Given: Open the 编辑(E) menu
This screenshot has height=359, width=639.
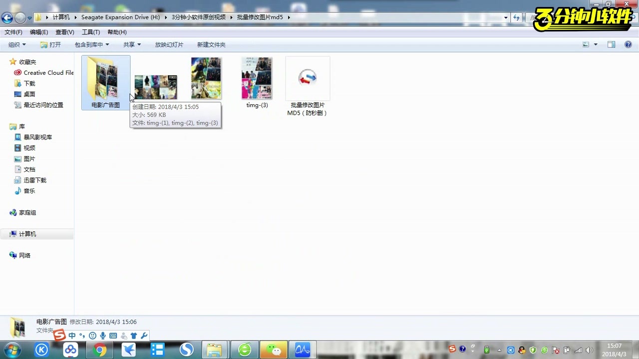Looking at the screenshot, I should click(x=39, y=32).
